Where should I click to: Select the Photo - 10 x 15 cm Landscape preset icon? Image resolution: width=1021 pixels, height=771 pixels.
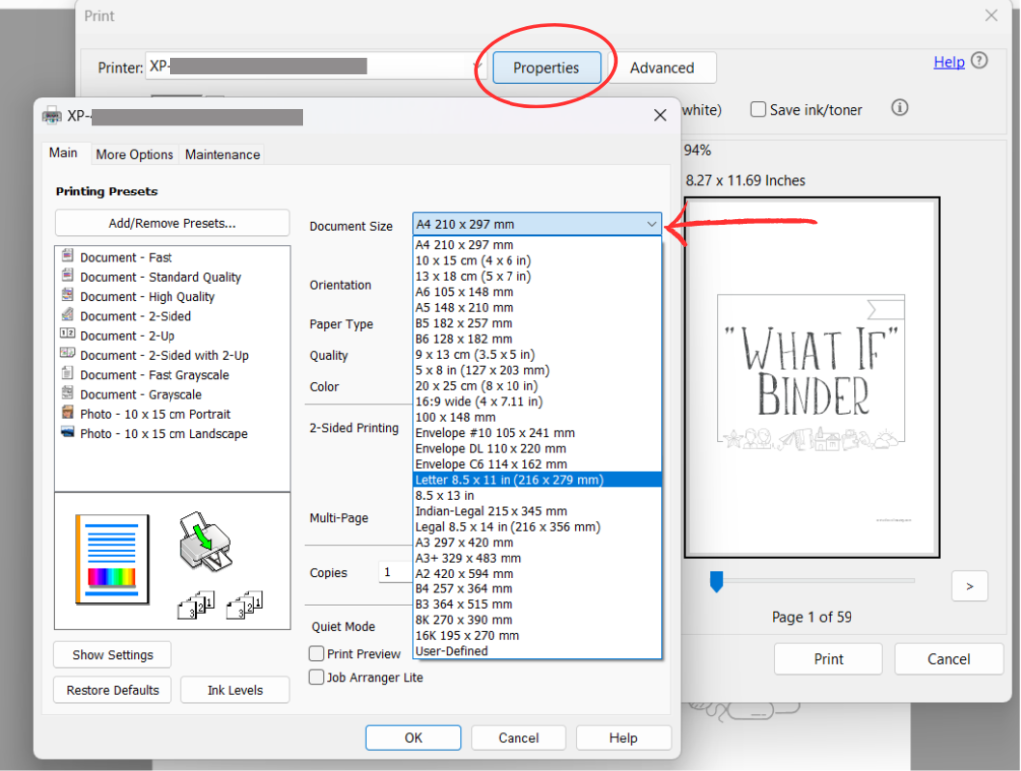(x=68, y=433)
